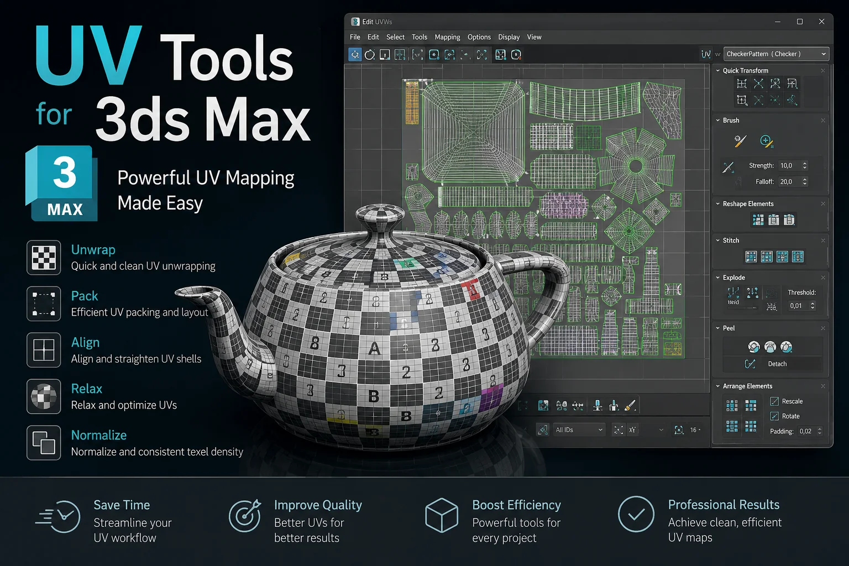Open the Select menu
Screen dimensions: 849x566
pyautogui.click(x=395, y=37)
